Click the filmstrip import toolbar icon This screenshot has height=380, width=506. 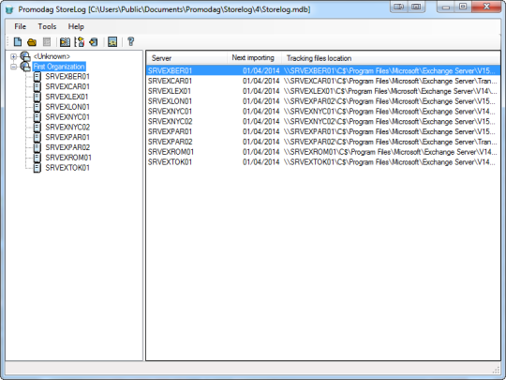(x=65, y=42)
